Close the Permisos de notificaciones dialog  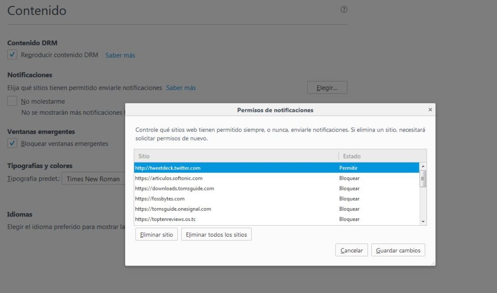pyautogui.click(x=430, y=109)
